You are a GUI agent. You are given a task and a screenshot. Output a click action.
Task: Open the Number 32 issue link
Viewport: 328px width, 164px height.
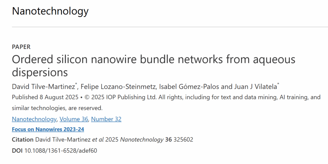click(x=106, y=119)
